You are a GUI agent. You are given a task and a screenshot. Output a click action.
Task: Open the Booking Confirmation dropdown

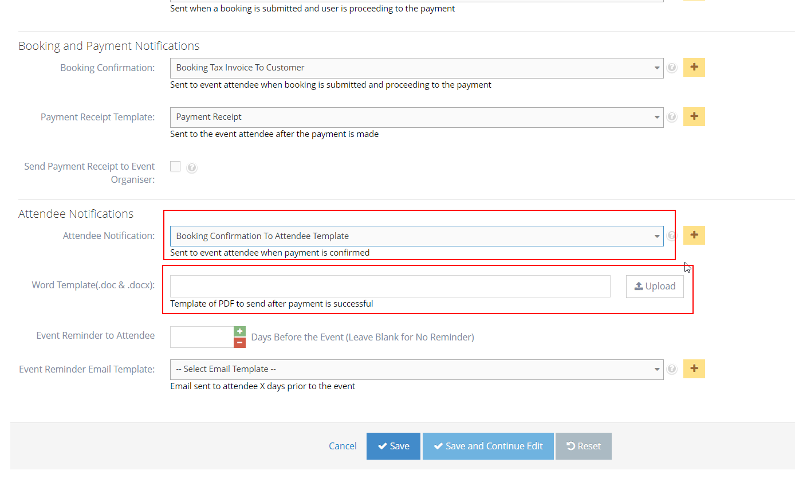click(x=416, y=68)
